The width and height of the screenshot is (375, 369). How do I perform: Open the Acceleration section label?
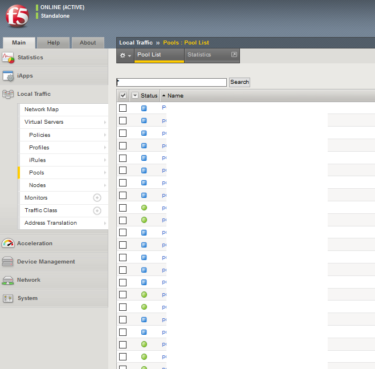point(35,243)
